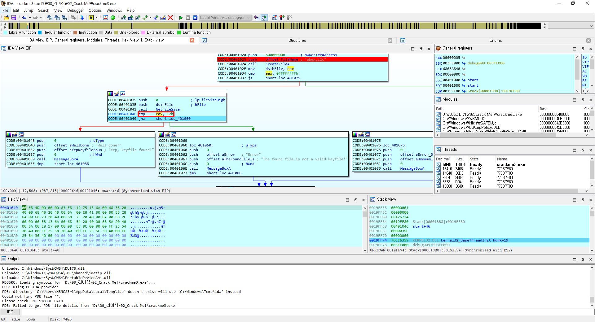This screenshot has height=322, width=595.
Task: Click the EAX register value
Action: (452, 58)
